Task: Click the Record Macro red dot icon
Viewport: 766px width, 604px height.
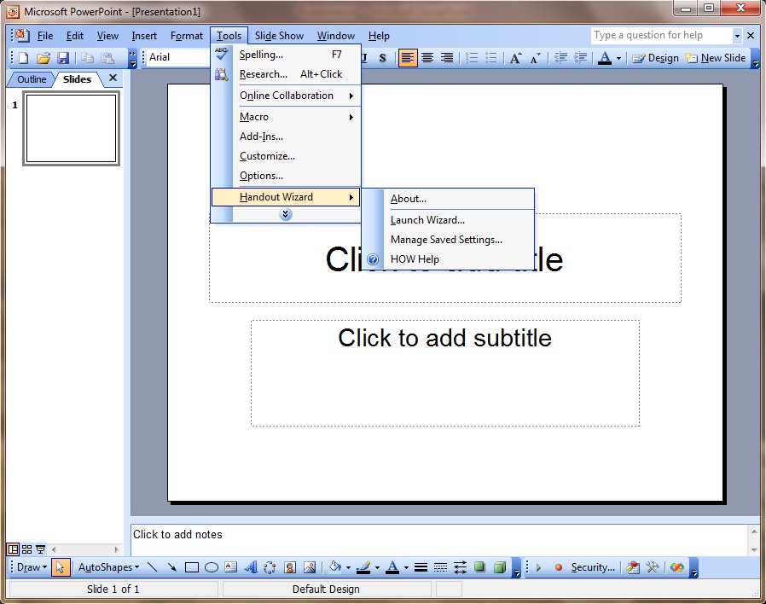Action: point(559,567)
